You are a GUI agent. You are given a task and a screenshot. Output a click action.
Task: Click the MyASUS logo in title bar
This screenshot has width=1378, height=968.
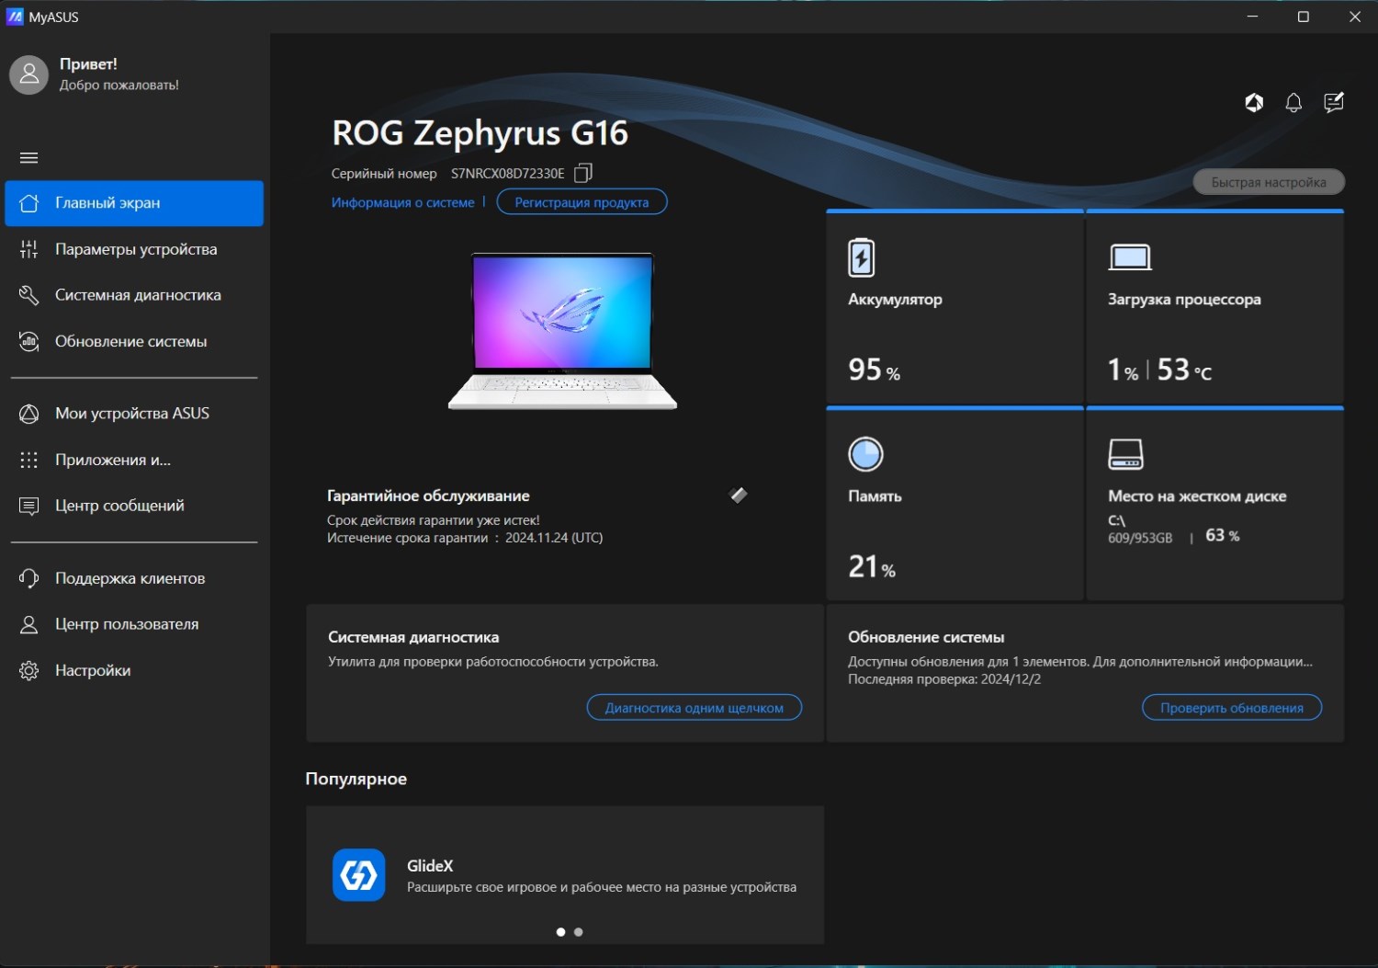(x=15, y=17)
